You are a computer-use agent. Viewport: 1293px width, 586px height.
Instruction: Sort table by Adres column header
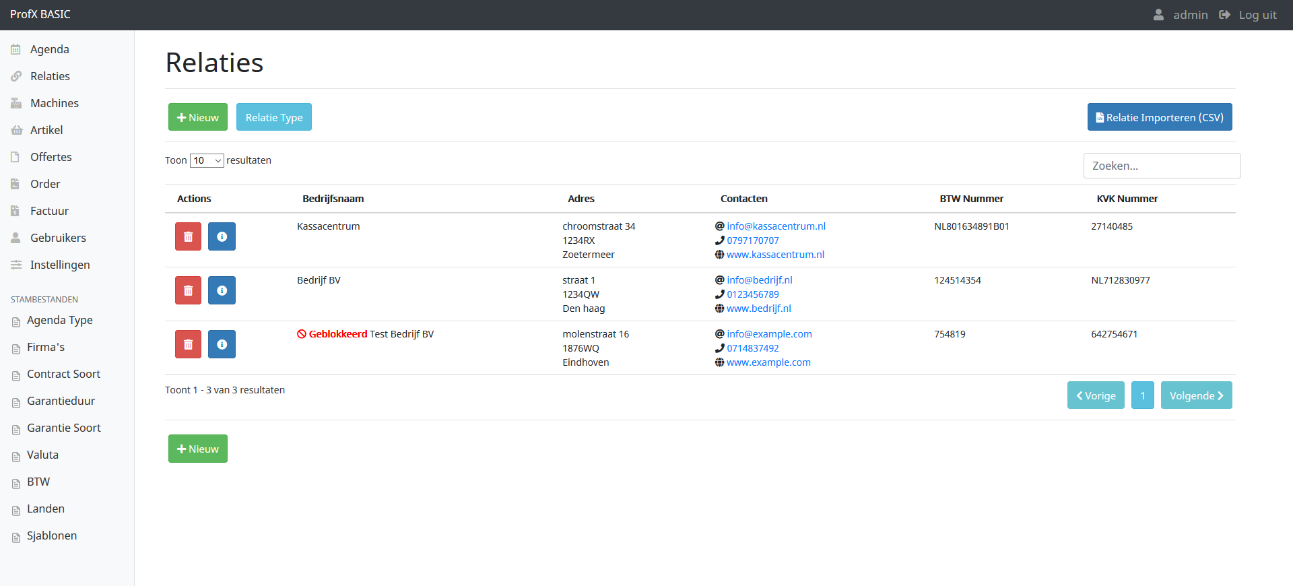click(x=581, y=199)
